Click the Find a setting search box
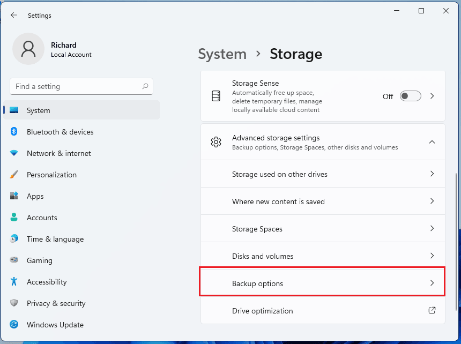Image resolution: width=461 pixels, height=344 pixels. pyautogui.click(x=75, y=86)
